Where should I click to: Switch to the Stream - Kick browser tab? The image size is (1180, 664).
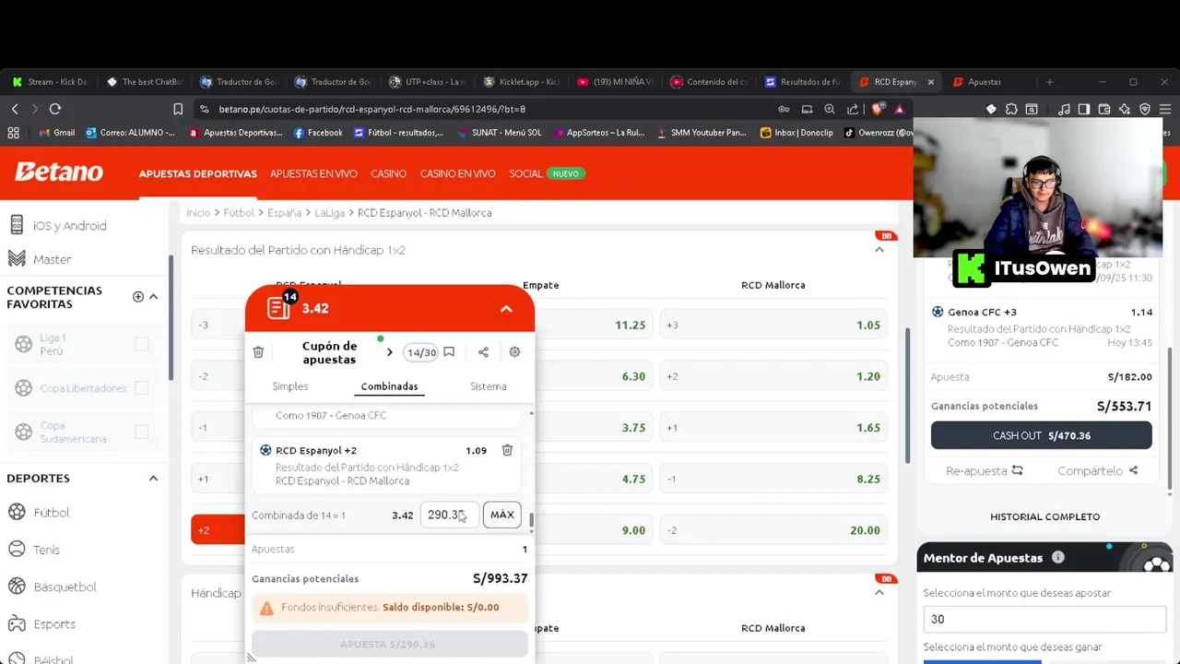pos(50,81)
